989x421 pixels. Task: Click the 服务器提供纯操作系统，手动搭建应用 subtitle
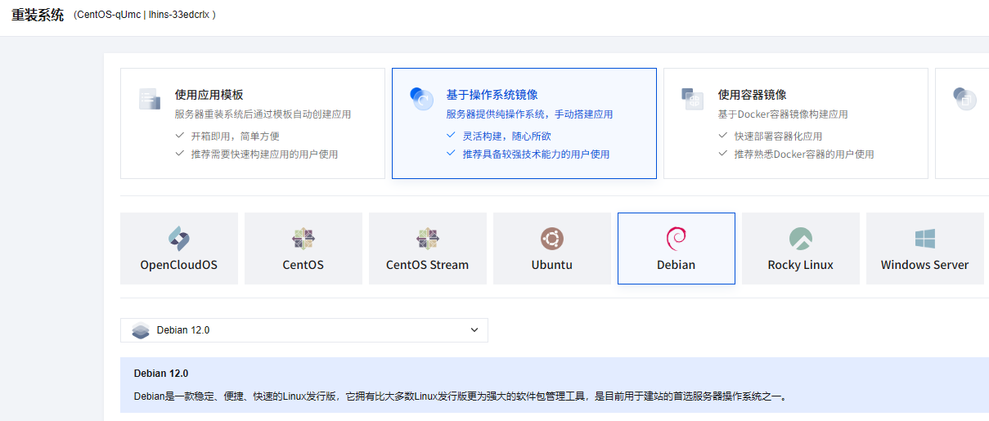(x=530, y=114)
